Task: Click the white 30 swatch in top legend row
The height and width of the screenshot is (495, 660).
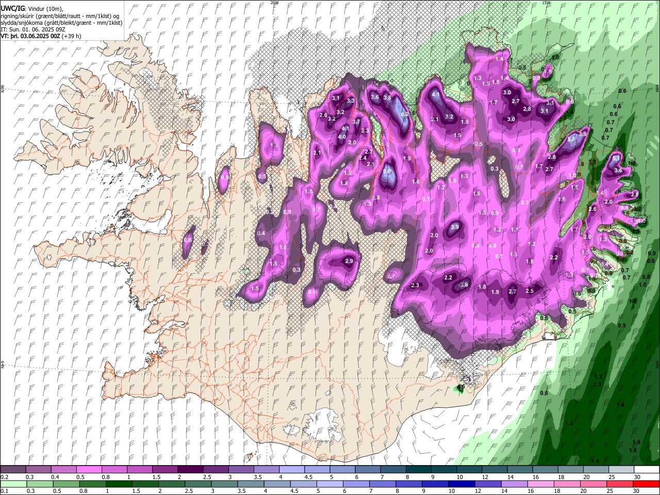Action: coord(646,470)
